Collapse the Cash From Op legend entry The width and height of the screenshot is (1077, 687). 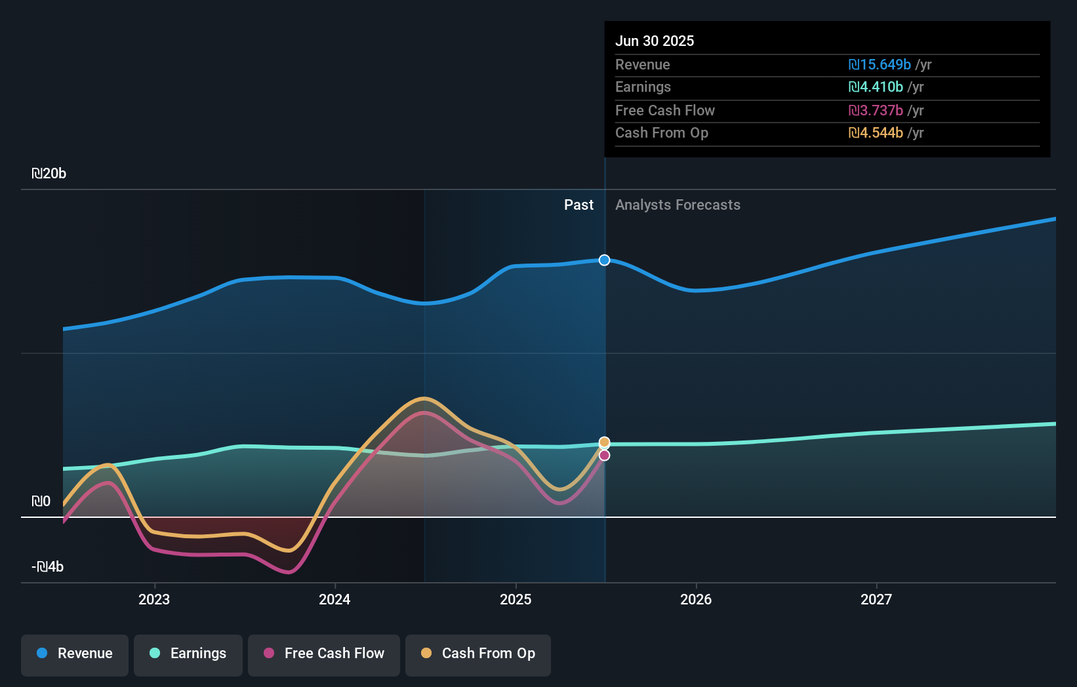pos(478,655)
